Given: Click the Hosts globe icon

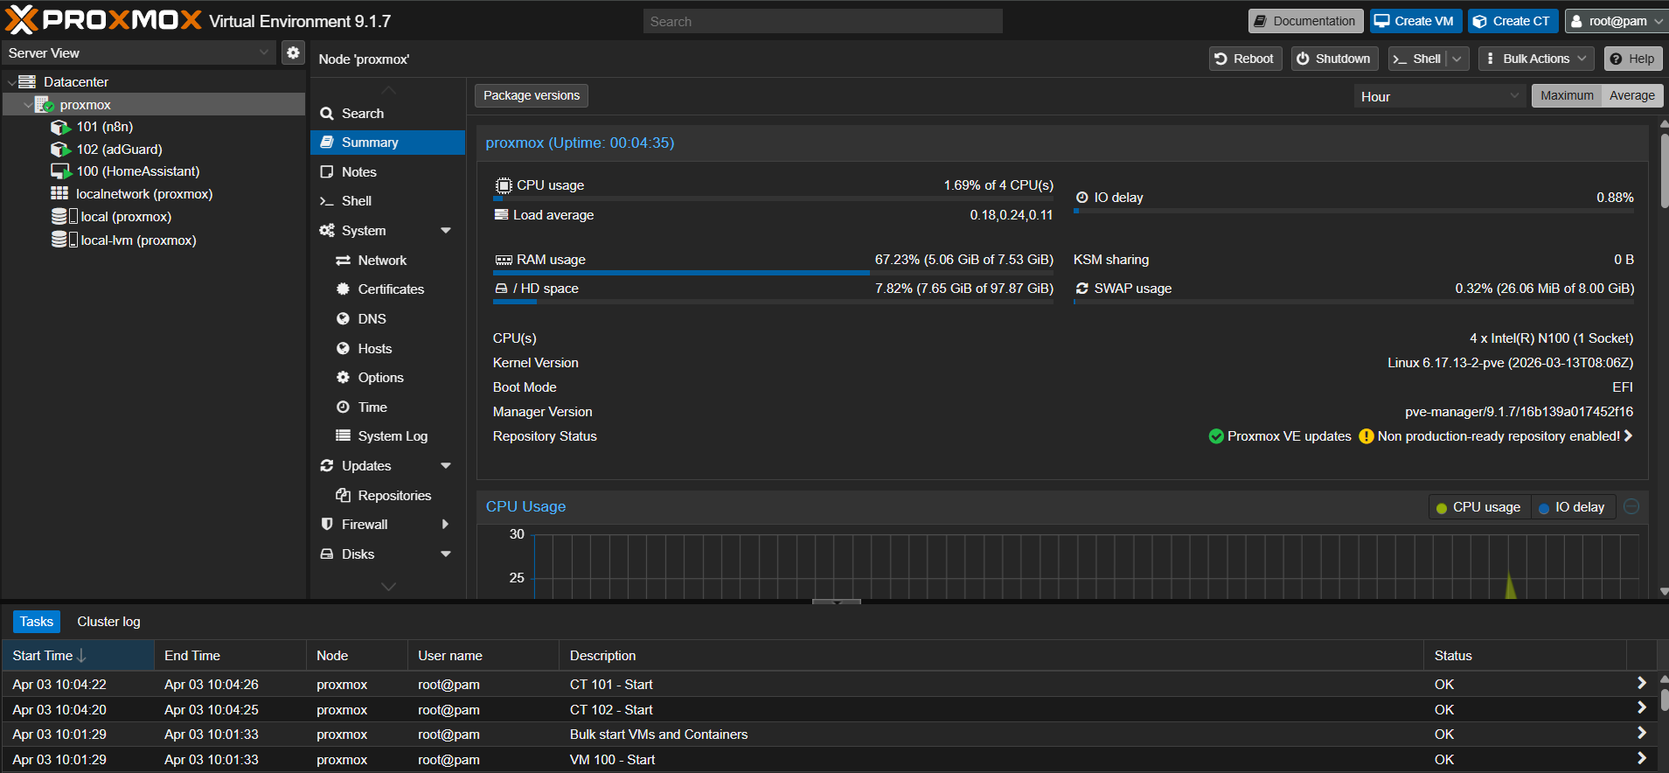Looking at the screenshot, I should (343, 348).
